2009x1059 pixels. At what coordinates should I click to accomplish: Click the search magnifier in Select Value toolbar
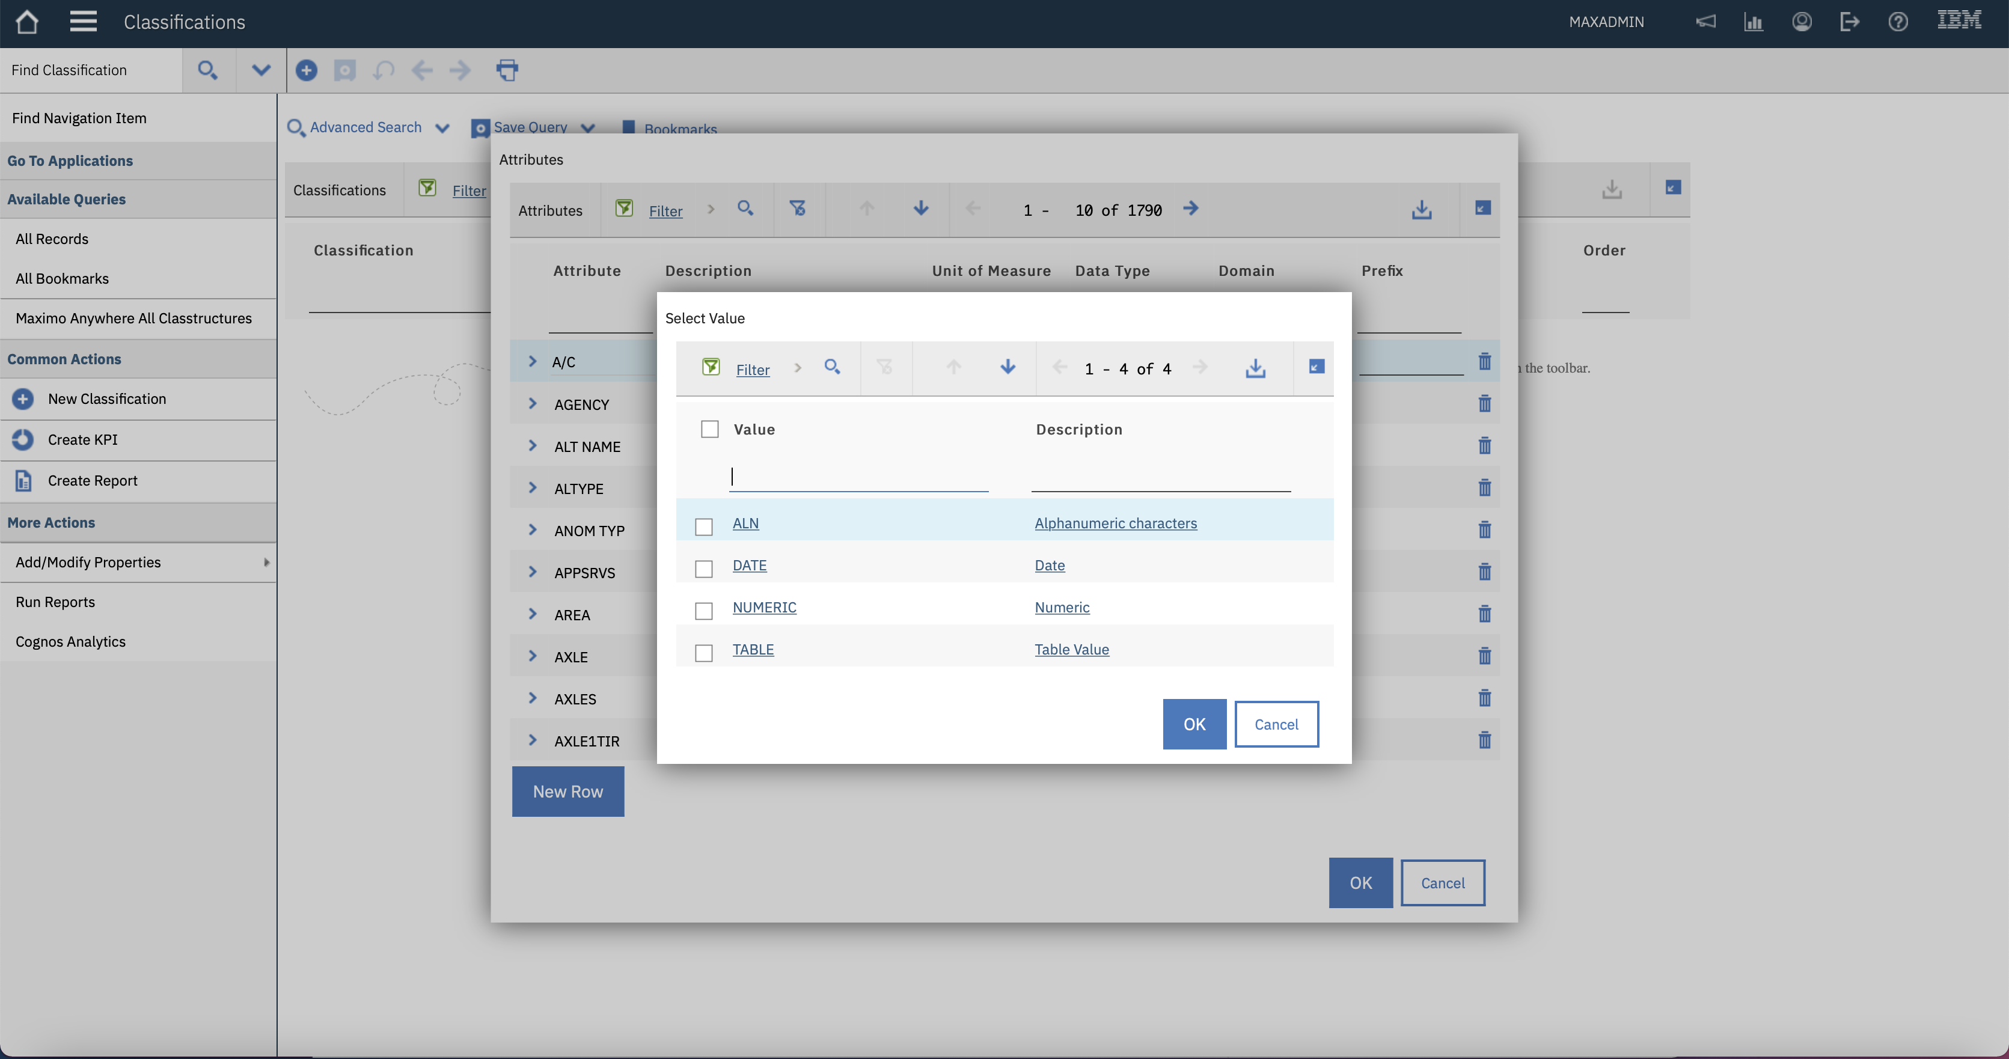click(832, 367)
